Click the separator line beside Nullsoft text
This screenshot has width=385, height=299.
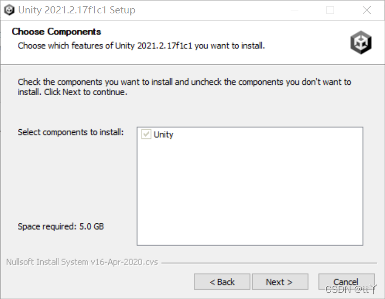click(x=269, y=263)
